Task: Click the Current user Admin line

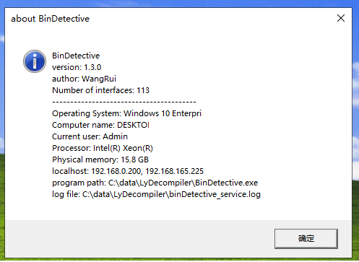Action: coord(90,136)
